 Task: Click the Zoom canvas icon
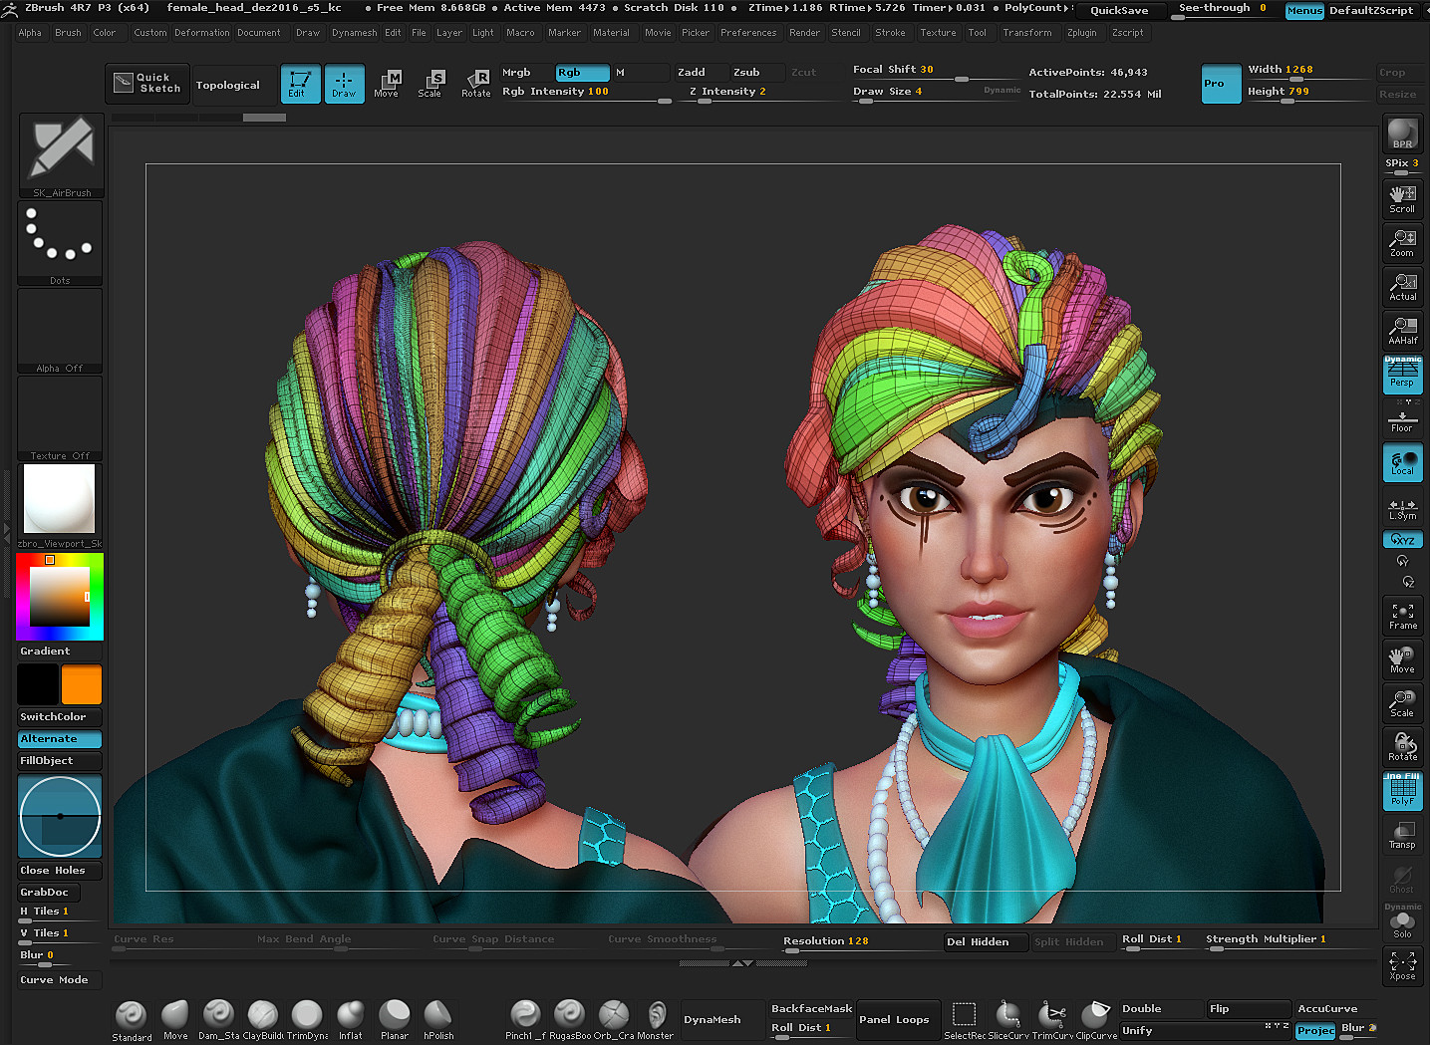click(1402, 242)
